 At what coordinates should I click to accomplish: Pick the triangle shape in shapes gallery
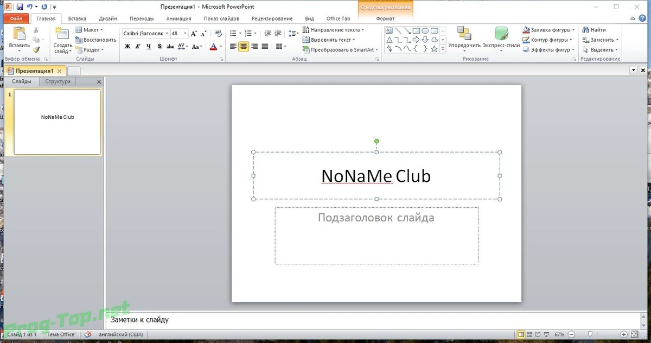389,40
